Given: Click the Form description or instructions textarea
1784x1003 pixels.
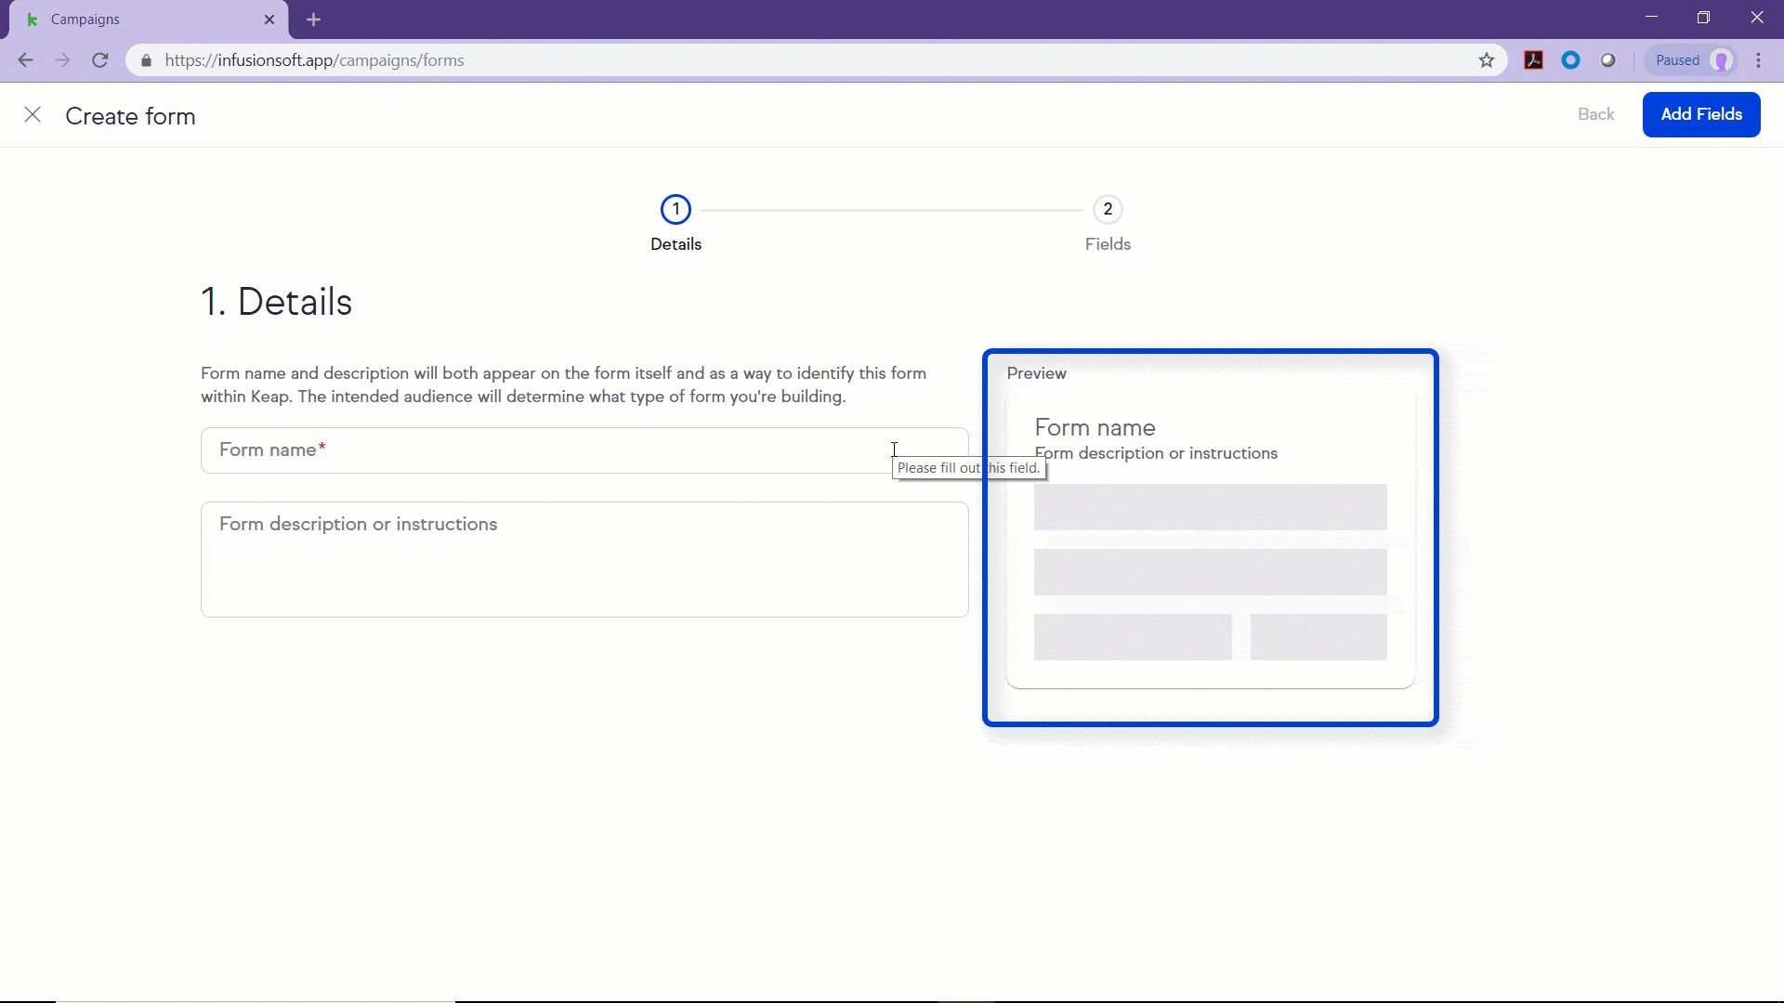Looking at the screenshot, I should coord(584,559).
